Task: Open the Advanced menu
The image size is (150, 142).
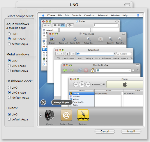Action: [x=103, y=15]
